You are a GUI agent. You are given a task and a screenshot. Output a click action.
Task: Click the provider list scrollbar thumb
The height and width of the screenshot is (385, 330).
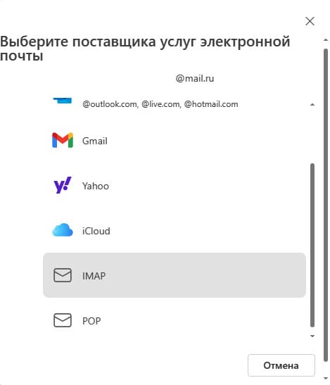point(312,245)
